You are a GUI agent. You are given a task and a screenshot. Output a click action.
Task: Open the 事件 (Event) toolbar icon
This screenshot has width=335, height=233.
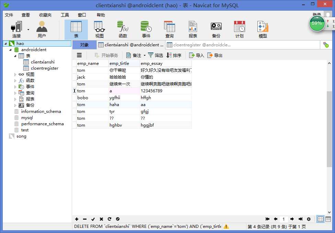[146, 30]
